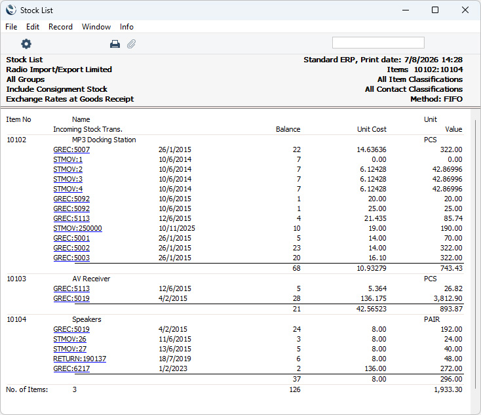Image resolution: width=481 pixels, height=415 pixels.
Task: Open the Info menu
Action: point(126,27)
